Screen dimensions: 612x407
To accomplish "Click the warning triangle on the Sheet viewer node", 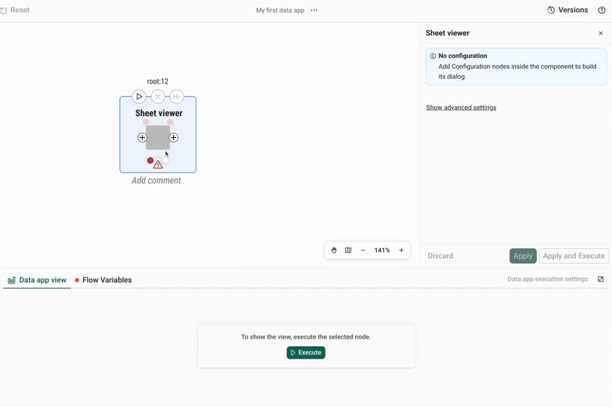I will pyautogui.click(x=158, y=165).
